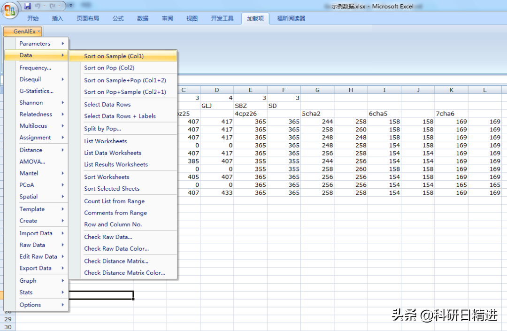Choose Sort on Sample (Col1)
Image resolution: width=507 pixels, height=331 pixels.
click(x=123, y=56)
